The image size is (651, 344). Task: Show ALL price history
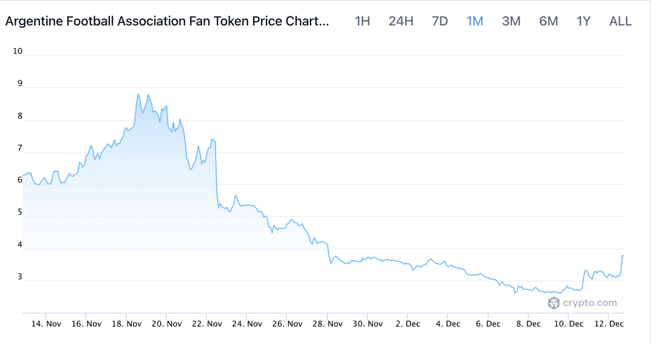(x=620, y=21)
